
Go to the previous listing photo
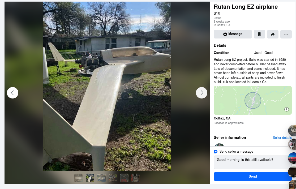[x=13, y=93]
